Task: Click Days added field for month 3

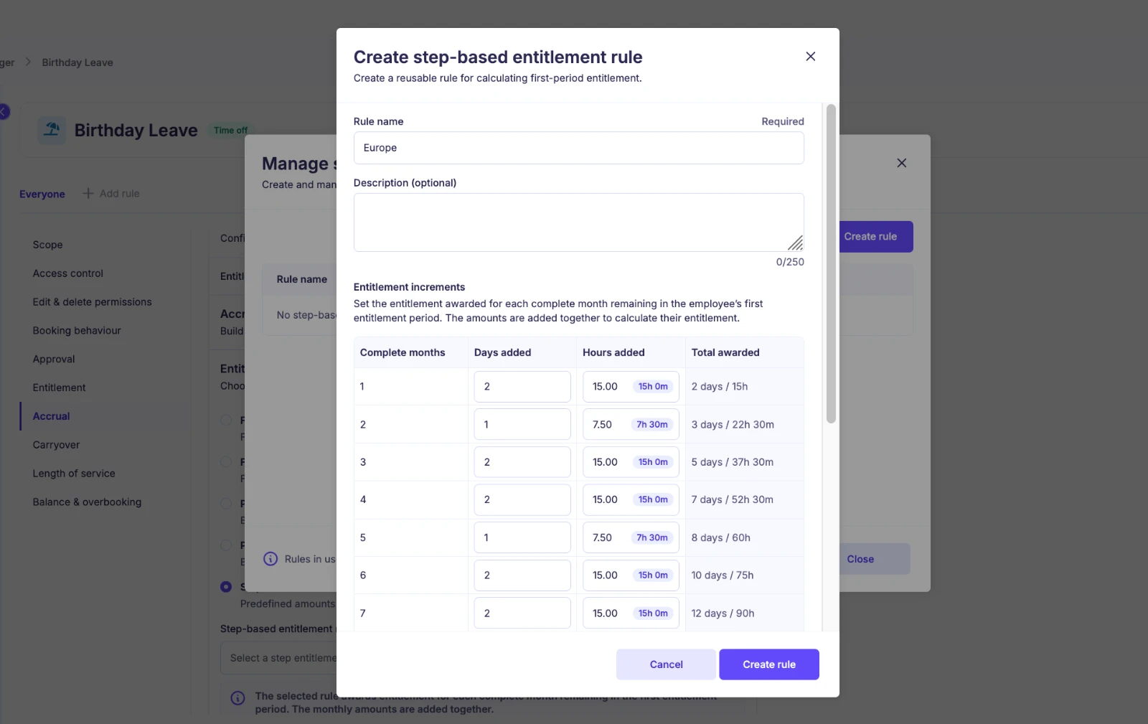Action: click(522, 462)
